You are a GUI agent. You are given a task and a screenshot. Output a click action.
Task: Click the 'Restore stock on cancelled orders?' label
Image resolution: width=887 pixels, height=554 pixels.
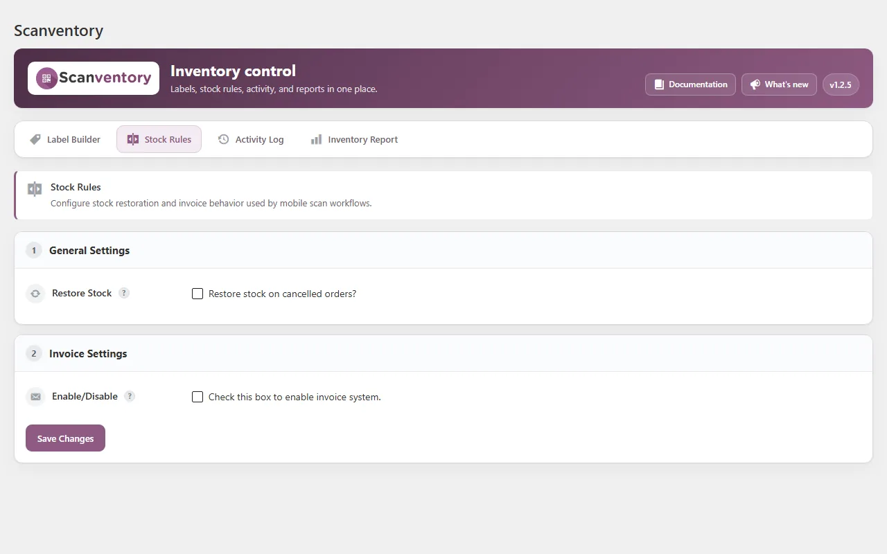click(282, 294)
